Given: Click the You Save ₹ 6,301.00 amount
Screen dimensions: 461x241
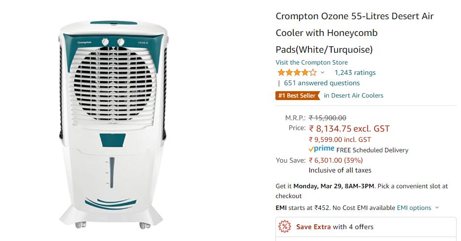Looking at the screenshot, I should point(336,160).
